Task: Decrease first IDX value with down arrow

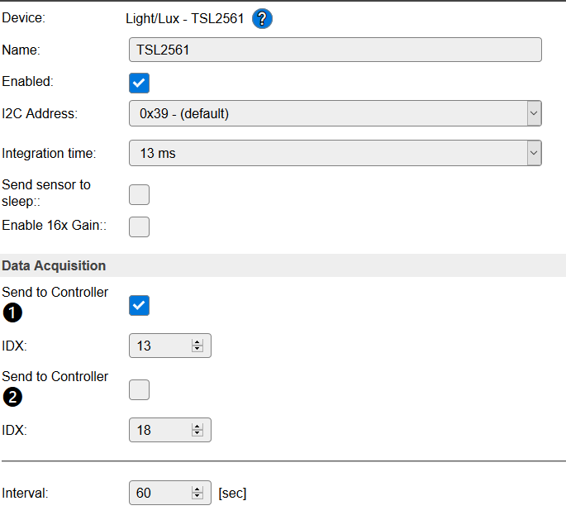Action: point(197,350)
